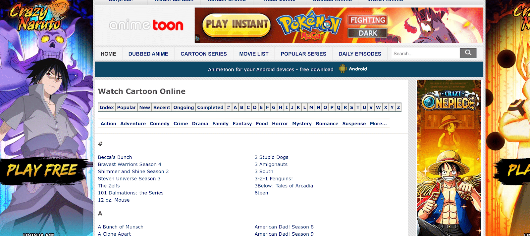Filter by Mystery genre
Viewport: 530px width, 236px height.
click(x=302, y=124)
